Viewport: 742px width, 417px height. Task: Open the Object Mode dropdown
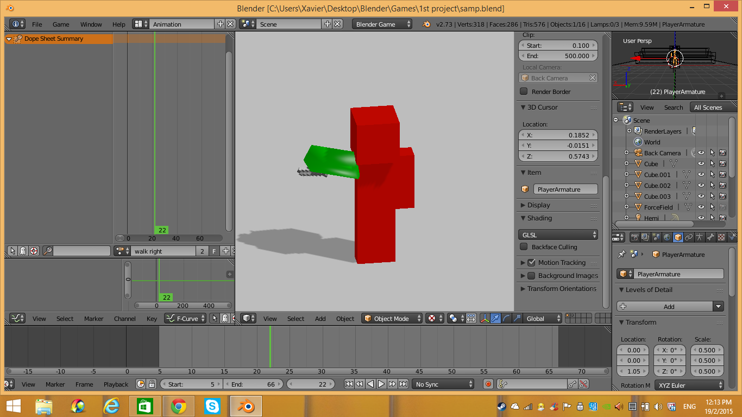click(x=392, y=318)
